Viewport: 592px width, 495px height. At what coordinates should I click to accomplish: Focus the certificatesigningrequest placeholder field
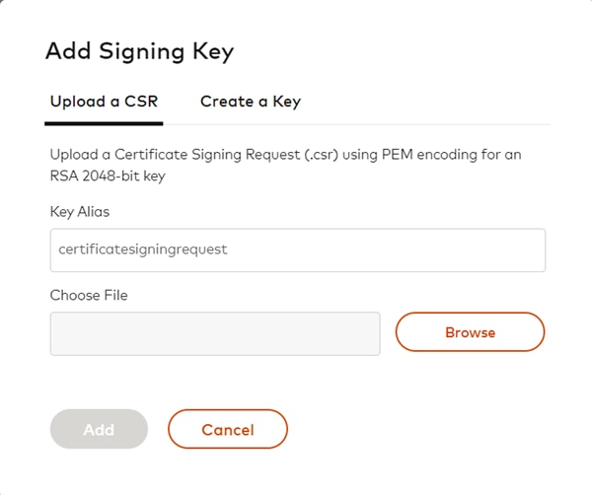pos(297,250)
